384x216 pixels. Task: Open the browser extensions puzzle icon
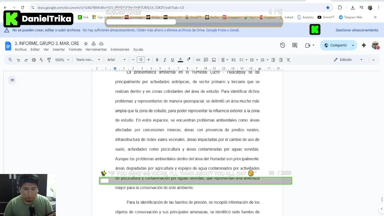340,7
